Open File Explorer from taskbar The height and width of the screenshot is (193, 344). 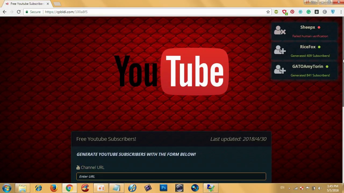click(x=23, y=188)
